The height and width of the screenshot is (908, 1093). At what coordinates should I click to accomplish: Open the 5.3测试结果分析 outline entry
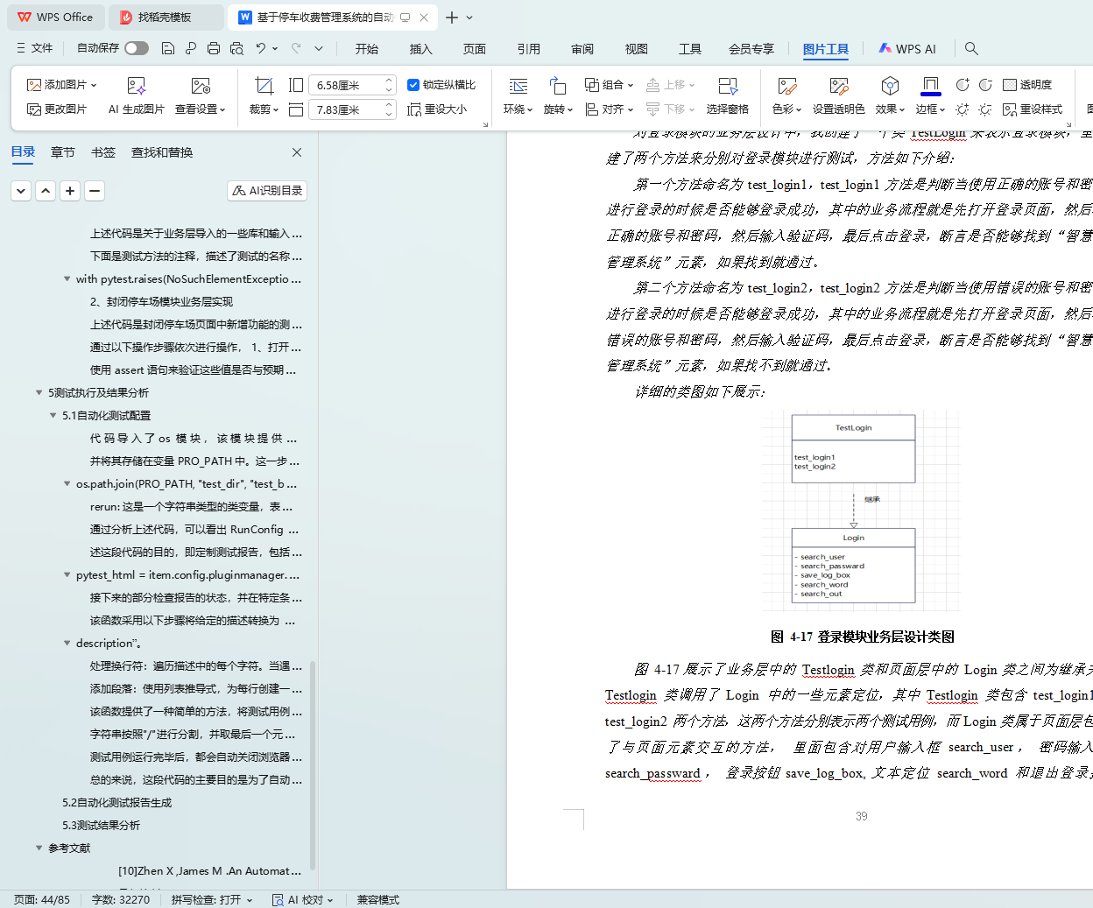tap(101, 826)
